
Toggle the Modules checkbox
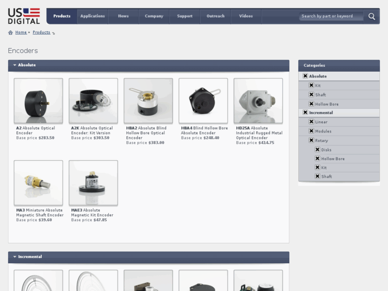point(311,131)
